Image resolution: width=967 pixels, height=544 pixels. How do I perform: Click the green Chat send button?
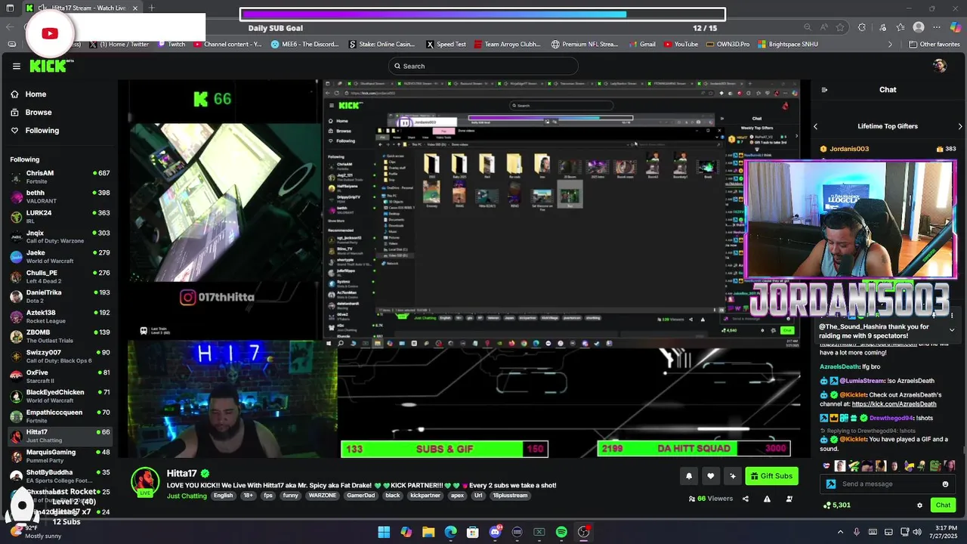pos(943,505)
